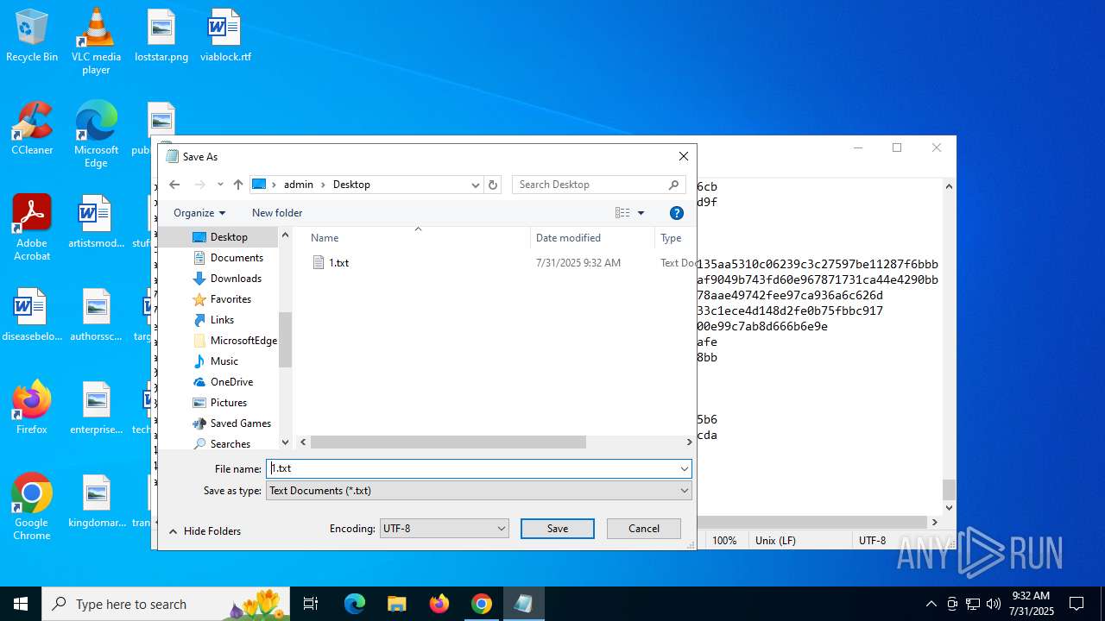Open address bar previous locations dropdown
This screenshot has height=621, width=1105.
pyautogui.click(x=475, y=185)
